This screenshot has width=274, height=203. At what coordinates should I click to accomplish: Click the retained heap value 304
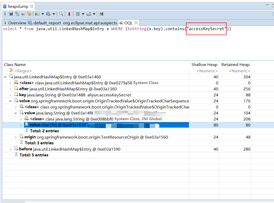coord(247,77)
